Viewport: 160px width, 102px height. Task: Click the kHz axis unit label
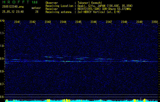2,21
